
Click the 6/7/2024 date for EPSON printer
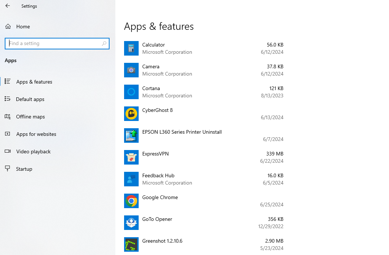(x=273, y=139)
